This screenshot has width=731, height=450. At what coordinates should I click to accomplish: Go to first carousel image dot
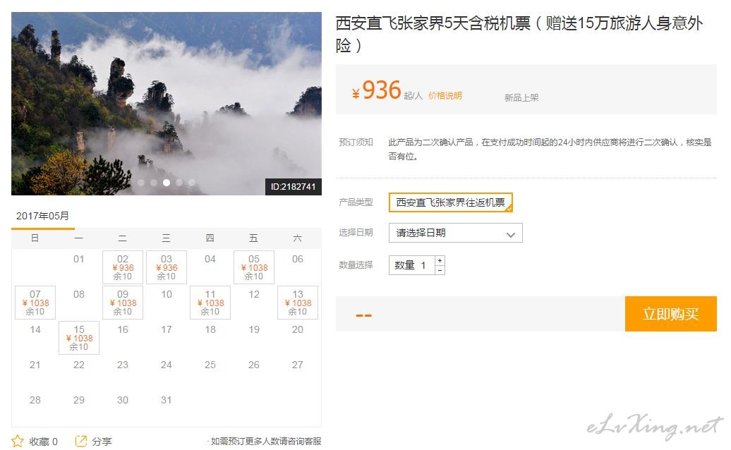[141, 183]
